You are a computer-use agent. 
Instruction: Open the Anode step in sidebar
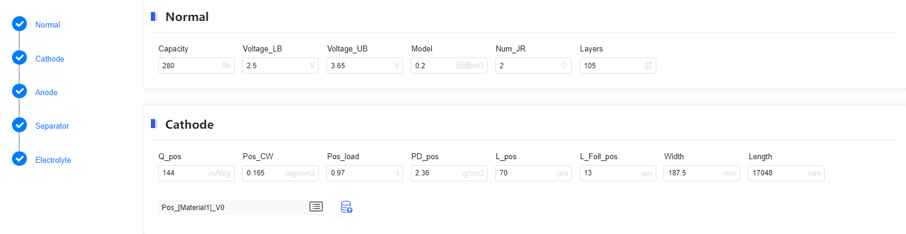pyautogui.click(x=47, y=93)
